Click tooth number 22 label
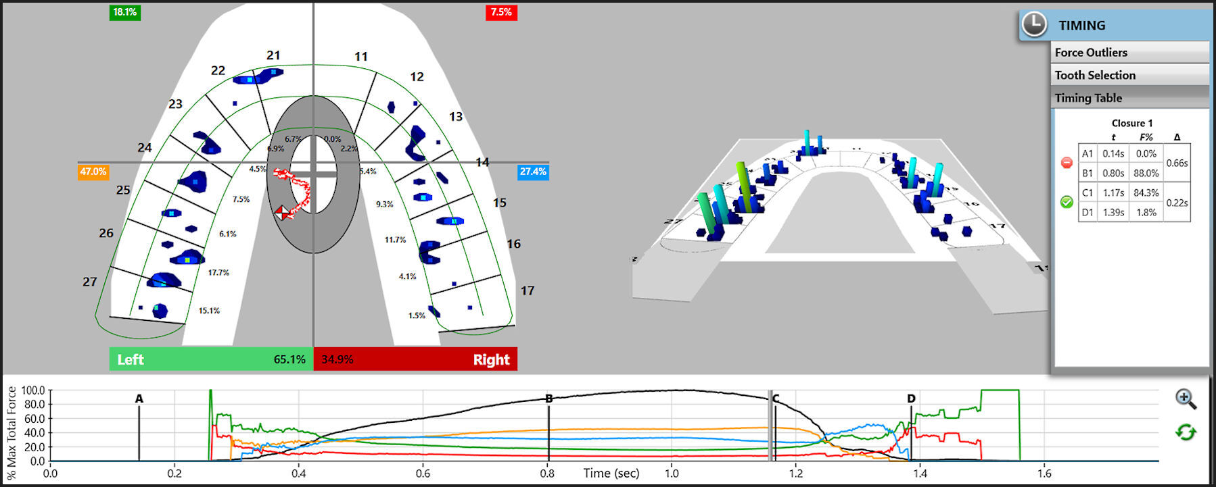The height and width of the screenshot is (487, 1216). 218,70
